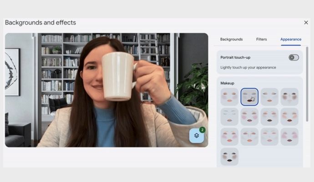Viewport: 314px width, 182px height.
Task: Choose fourth makeup style in third row
Action: point(289,136)
